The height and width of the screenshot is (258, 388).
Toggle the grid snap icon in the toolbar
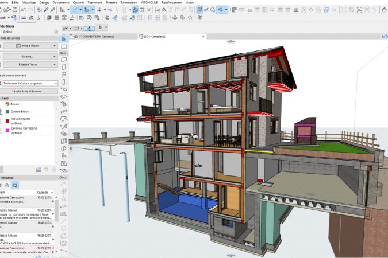(x=99, y=10)
